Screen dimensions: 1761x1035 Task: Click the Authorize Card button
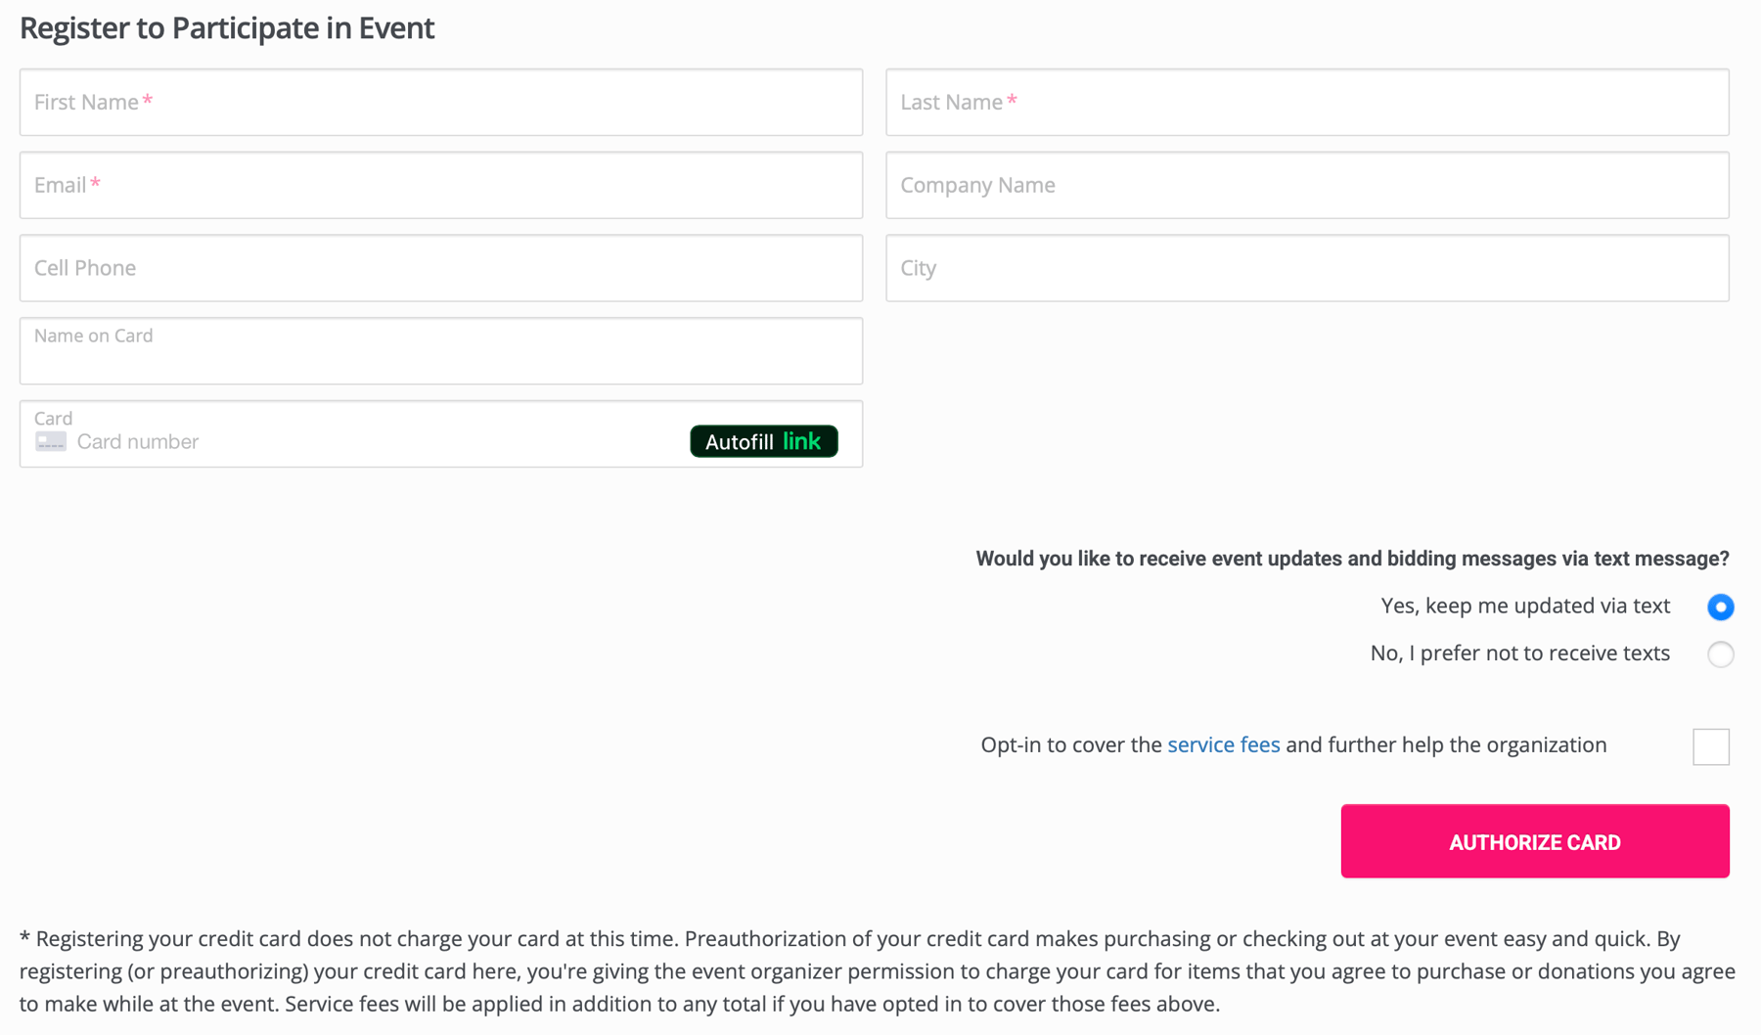1534,841
